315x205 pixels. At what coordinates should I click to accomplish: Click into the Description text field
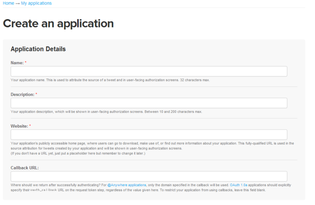pyautogui.click(x=149, y=103)
